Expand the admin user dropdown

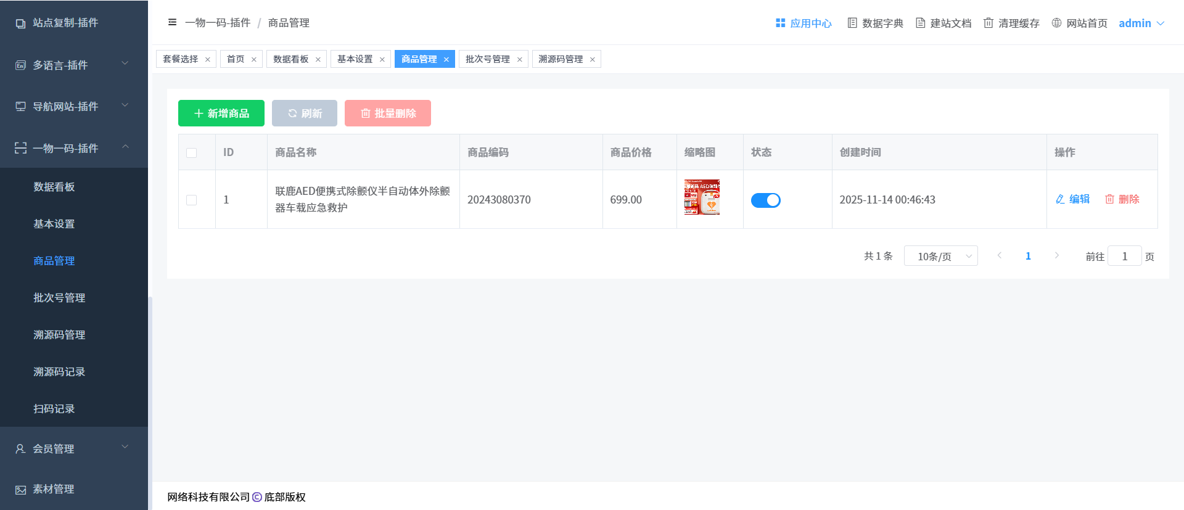tap(1141, 23)
